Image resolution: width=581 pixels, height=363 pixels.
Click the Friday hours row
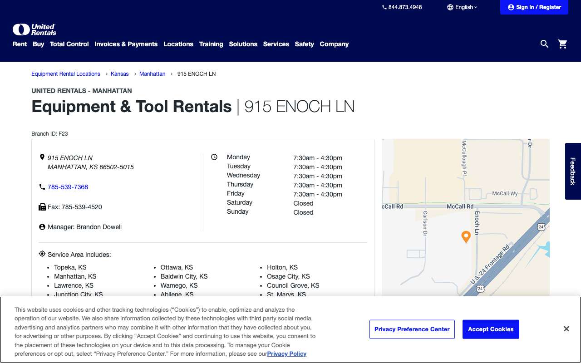(x=285, y=194)
